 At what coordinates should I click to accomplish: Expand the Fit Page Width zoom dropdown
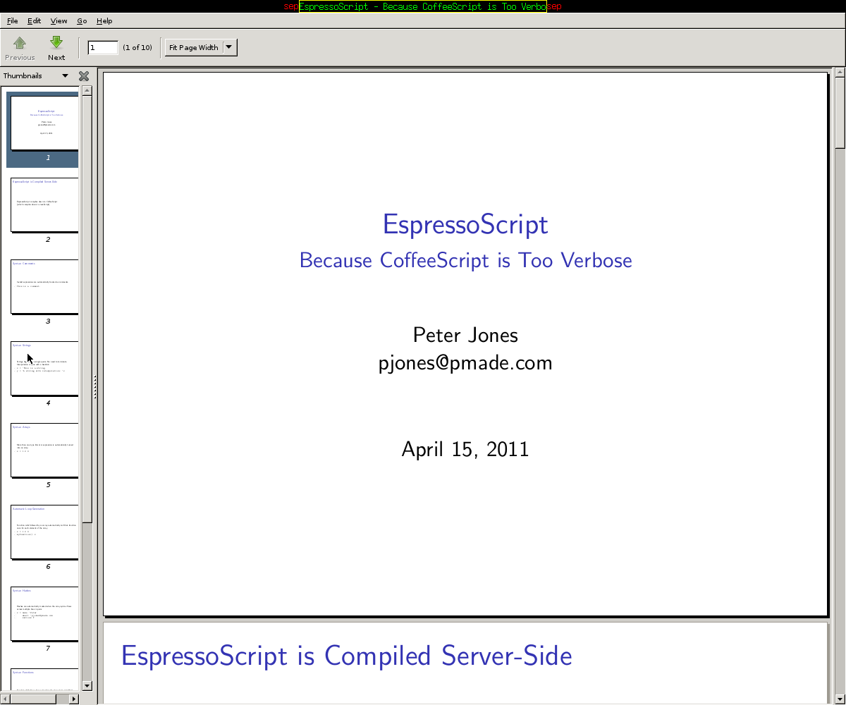pos(230,47)
